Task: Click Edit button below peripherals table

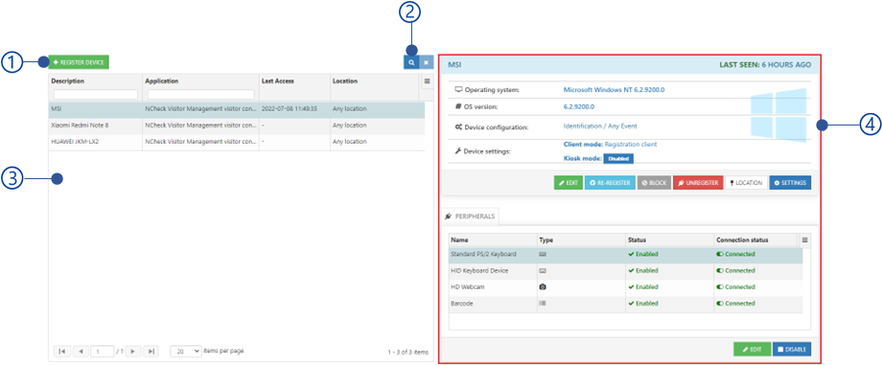Action: pyautogui.click(x=752, y=350)
